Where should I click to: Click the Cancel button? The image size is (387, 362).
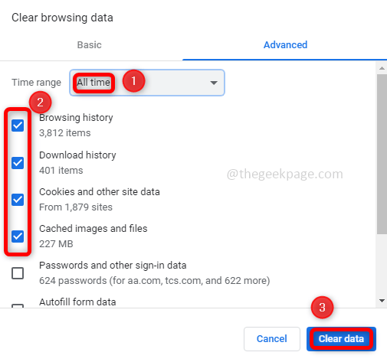(272, 339)
